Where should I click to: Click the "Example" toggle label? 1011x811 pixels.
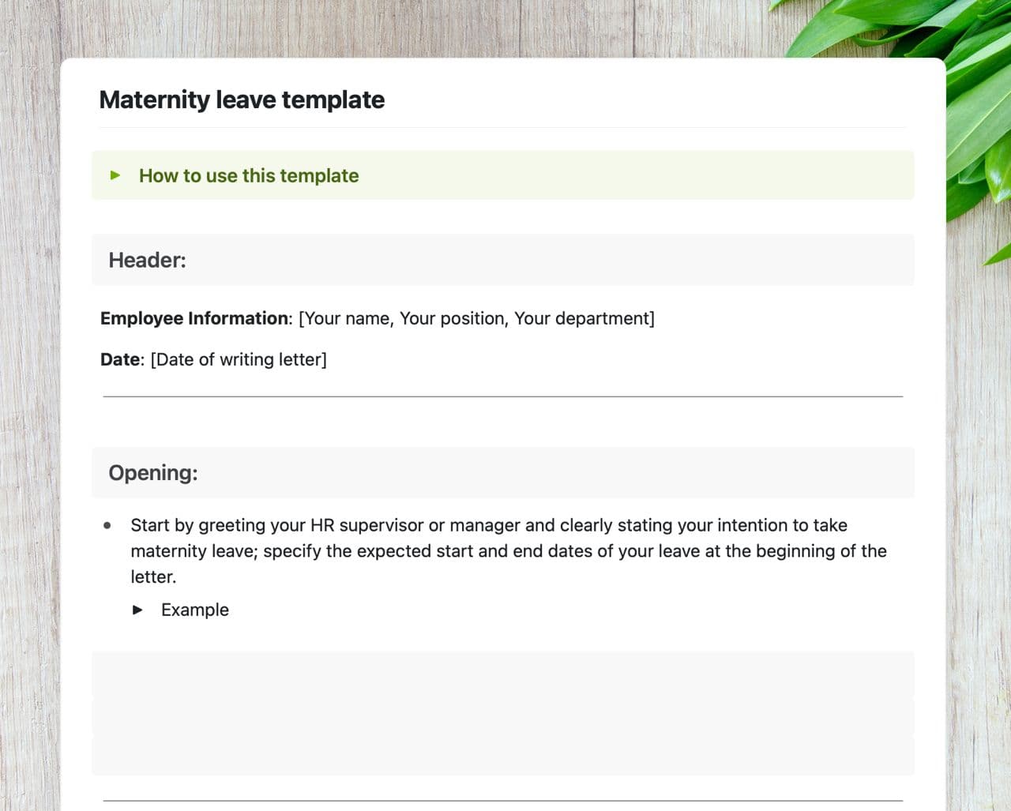(194, 610)
